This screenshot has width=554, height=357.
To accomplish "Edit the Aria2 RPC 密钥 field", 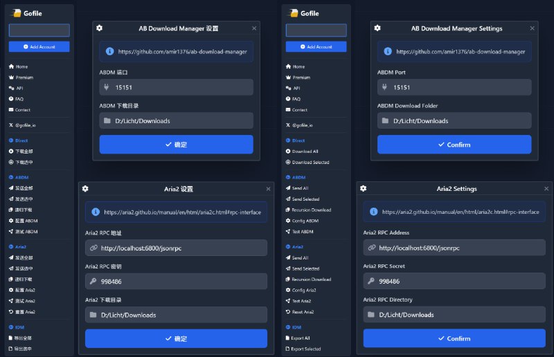I will pos(177,282).
